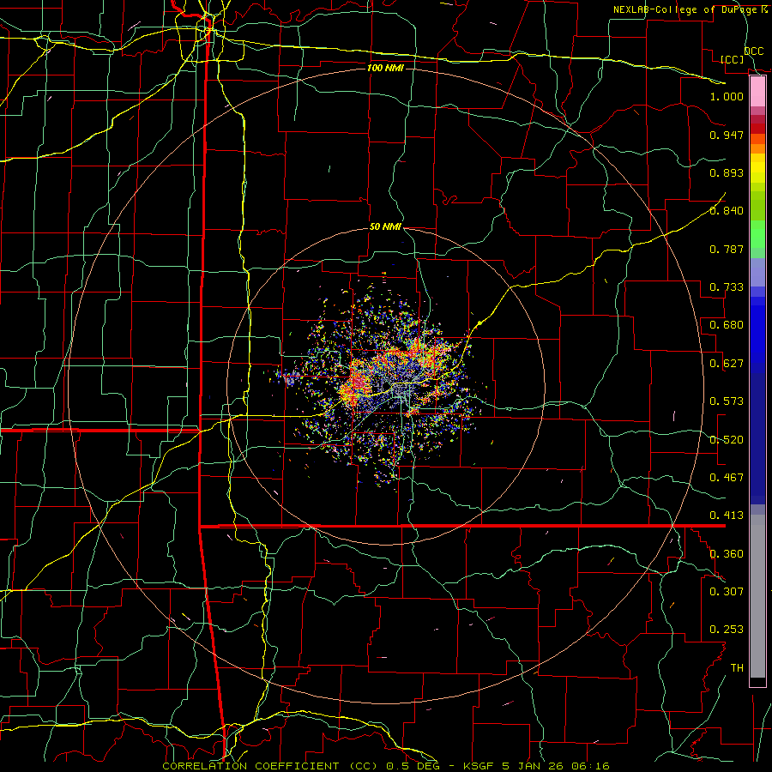Click the TH threshold label
The height and width of the screenshot is (772, 772).
737,668
